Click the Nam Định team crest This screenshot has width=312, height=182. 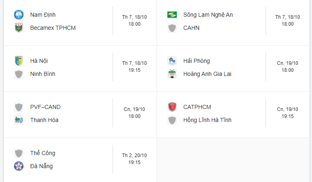coord(18,15)
